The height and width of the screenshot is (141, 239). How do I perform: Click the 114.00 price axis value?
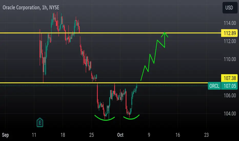[x=230, y=23]
